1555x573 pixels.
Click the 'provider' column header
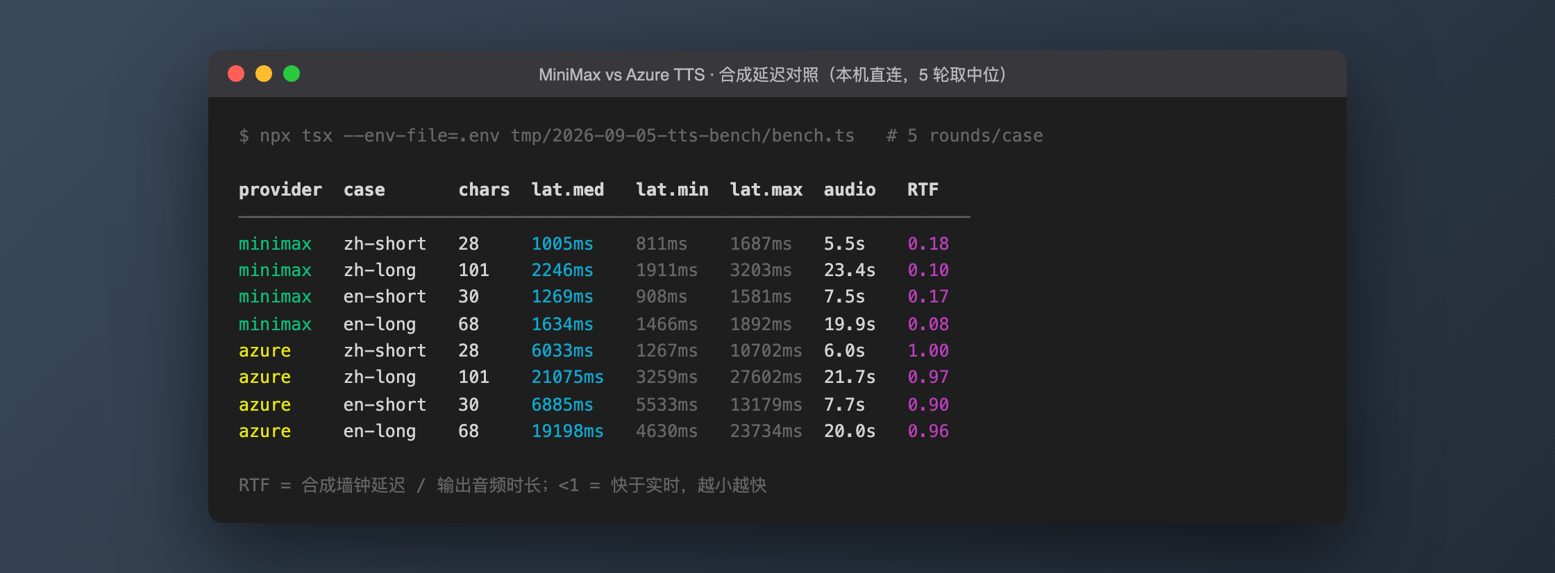pos(280,189)
